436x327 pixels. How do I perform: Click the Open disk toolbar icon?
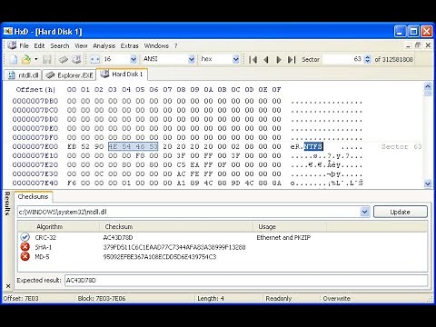76,59
